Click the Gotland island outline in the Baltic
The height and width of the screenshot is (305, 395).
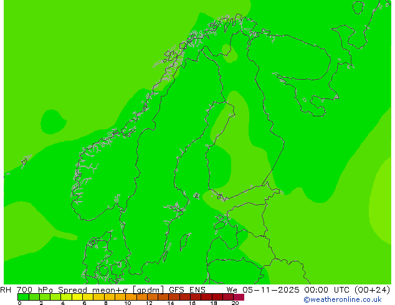(x=185, y=242)
